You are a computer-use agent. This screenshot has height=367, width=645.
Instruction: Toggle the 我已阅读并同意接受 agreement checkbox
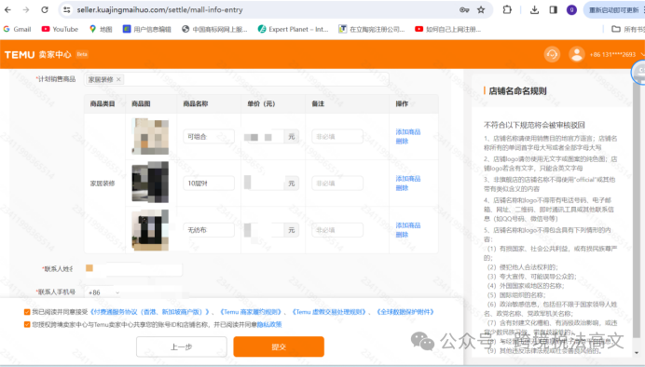pyautogui.click(x=27, y=312)
